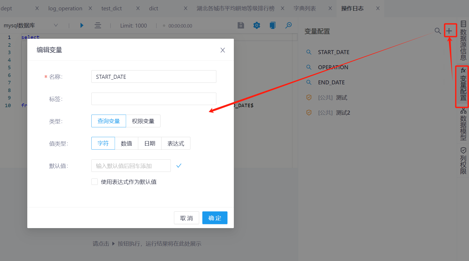Choose 数值 as value type
Image resolution: width=469 pixels, height=261 pixels.
point(126,143)
